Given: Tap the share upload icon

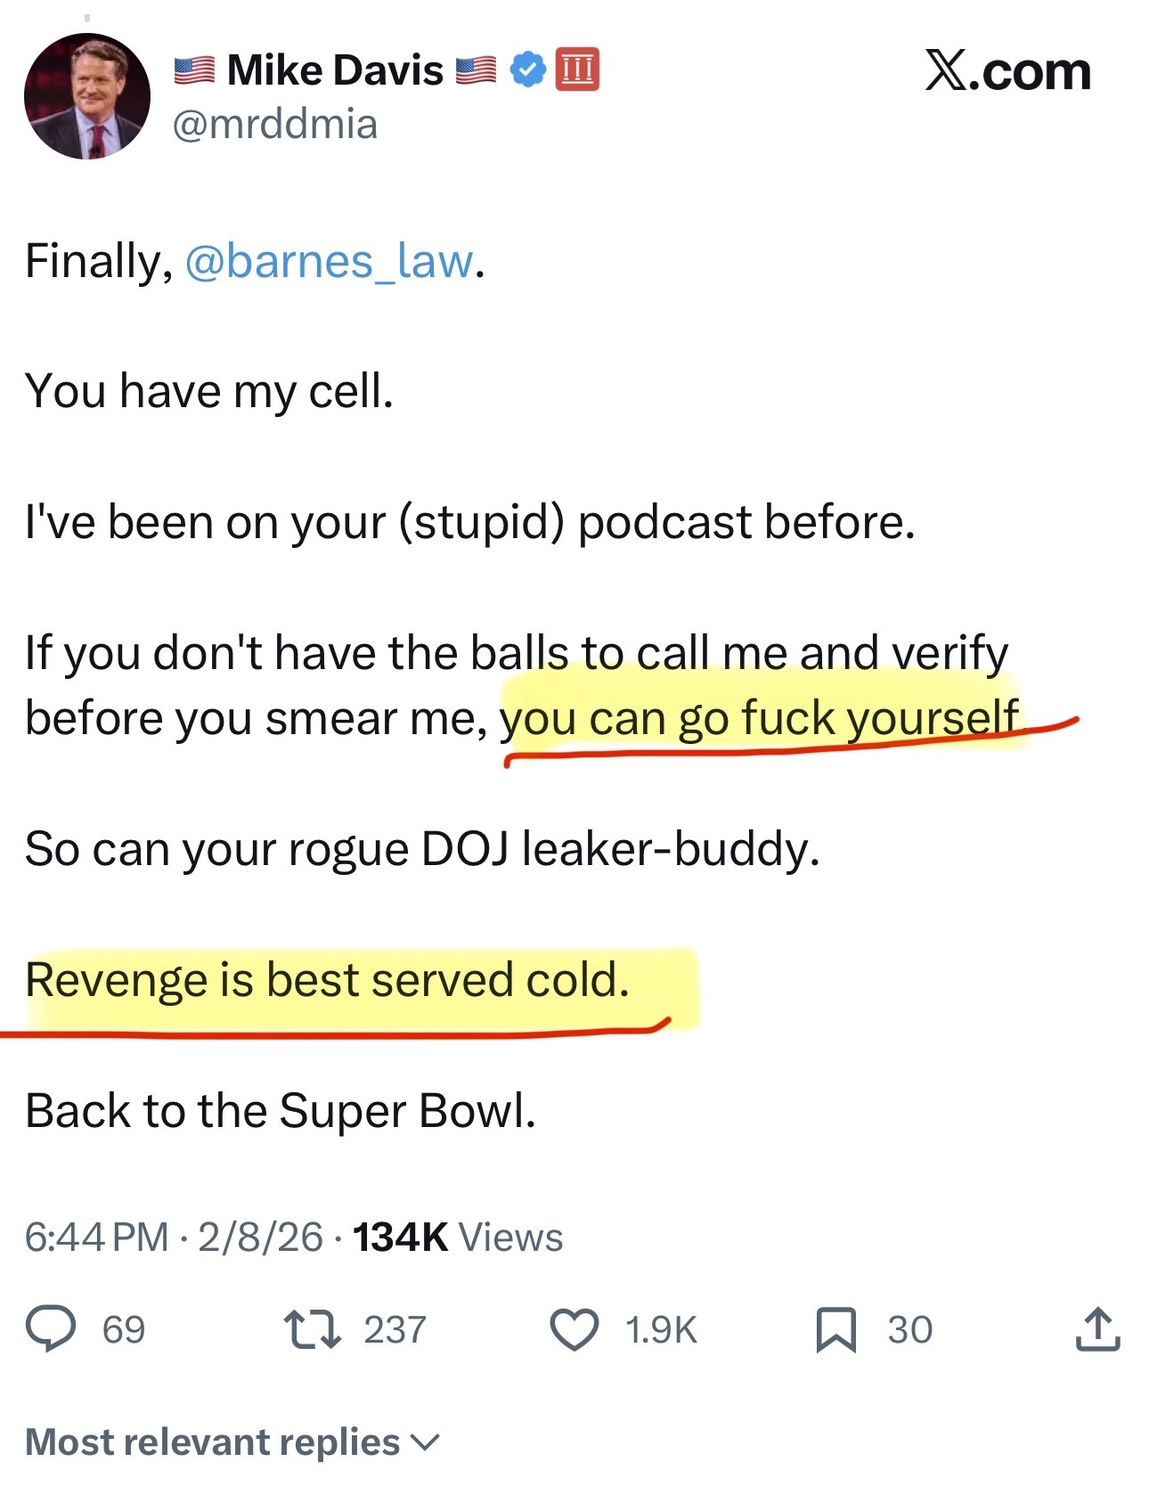Looking at the screenshot, I should click(x=1097, y=1329).
